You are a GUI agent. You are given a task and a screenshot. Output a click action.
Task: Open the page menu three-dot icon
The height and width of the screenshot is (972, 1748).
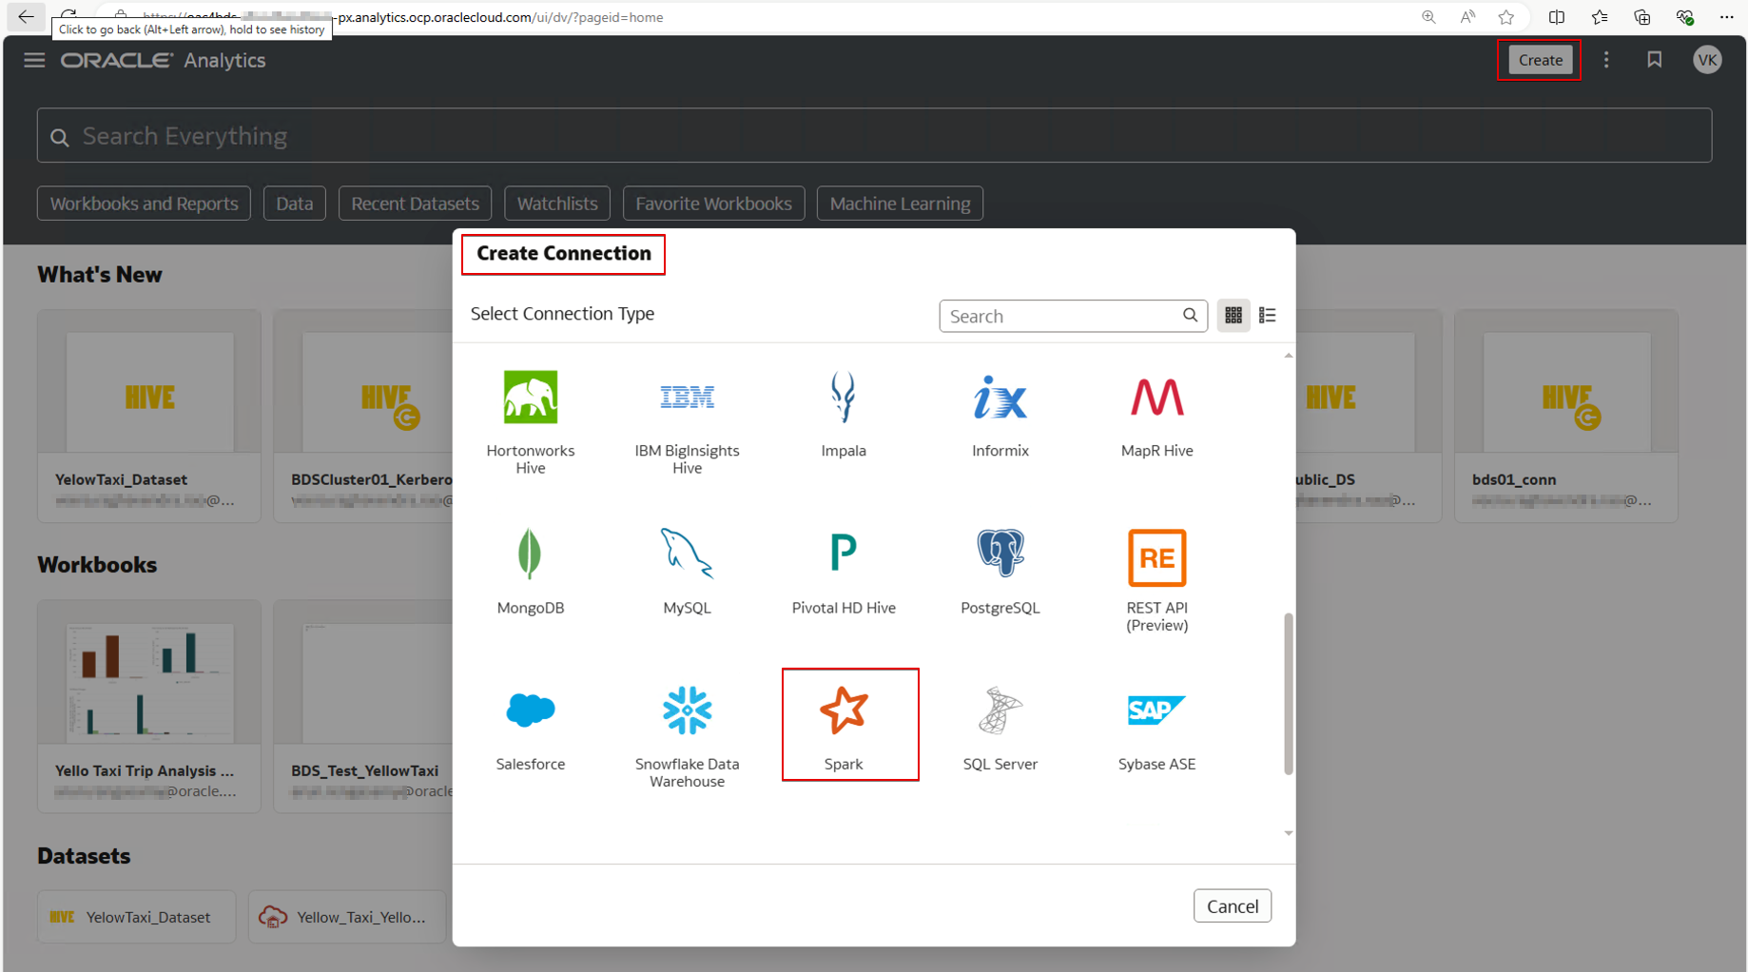(1606, 60)
